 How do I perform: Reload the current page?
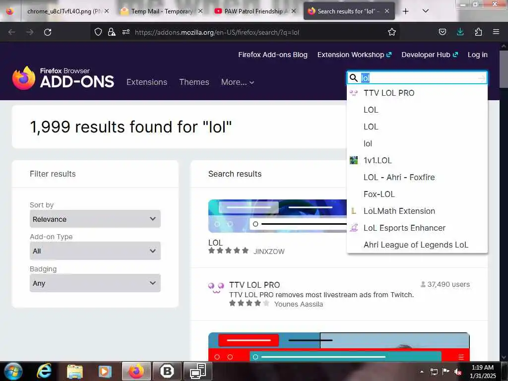(x=48, y=32)
